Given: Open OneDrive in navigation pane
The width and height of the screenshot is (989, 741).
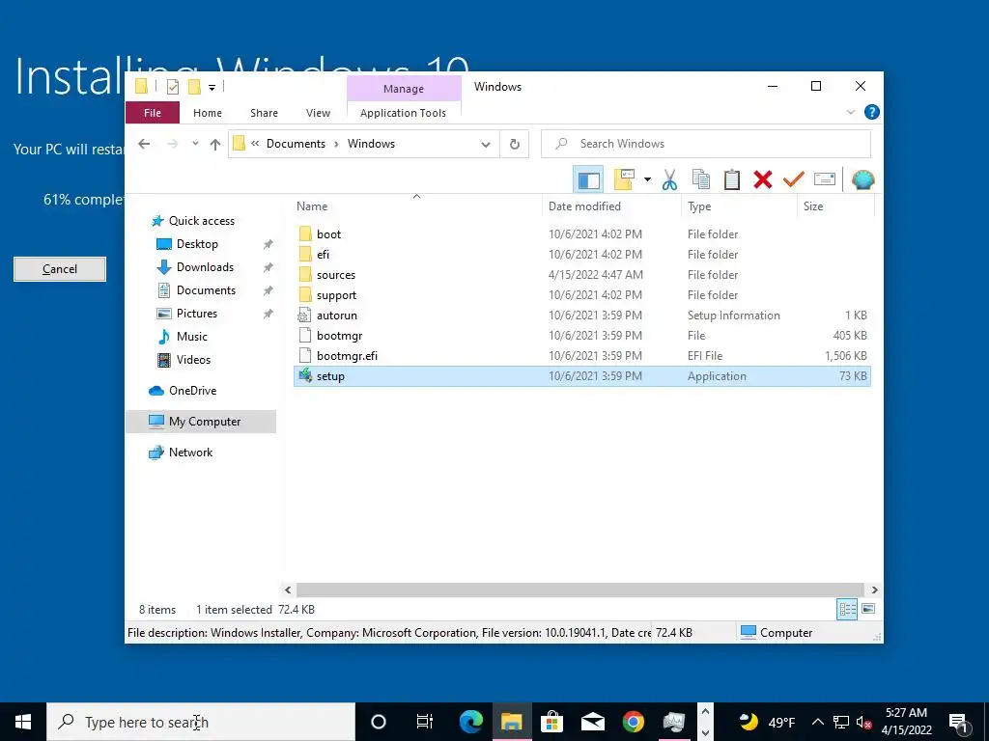Looking at the screenshot, I should tap(192, 391).
